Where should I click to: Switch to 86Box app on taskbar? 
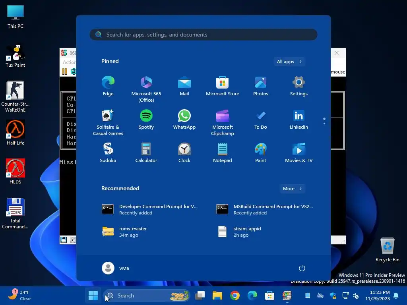(x=287, y=295)
